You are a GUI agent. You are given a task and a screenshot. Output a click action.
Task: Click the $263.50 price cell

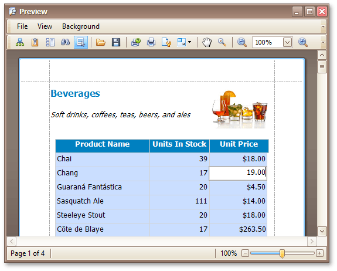tap(239, 229)
